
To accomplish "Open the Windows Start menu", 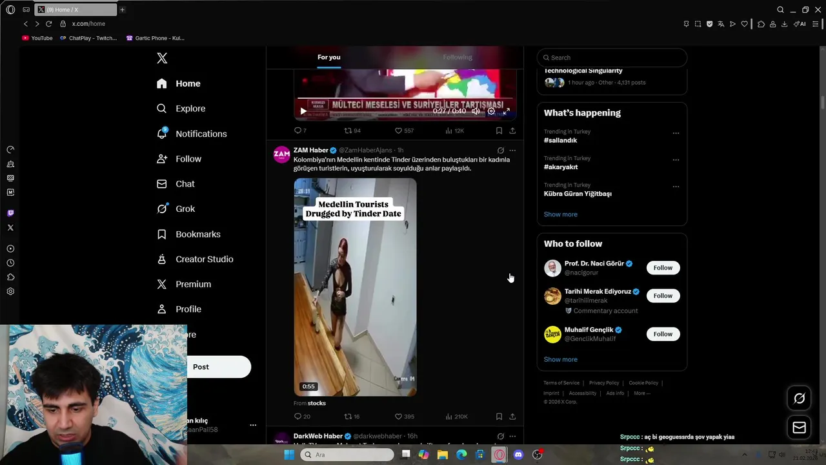I will coord(289,455).
